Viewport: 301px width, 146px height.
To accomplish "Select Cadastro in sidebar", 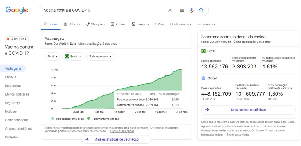I will [x=12, y=137].
